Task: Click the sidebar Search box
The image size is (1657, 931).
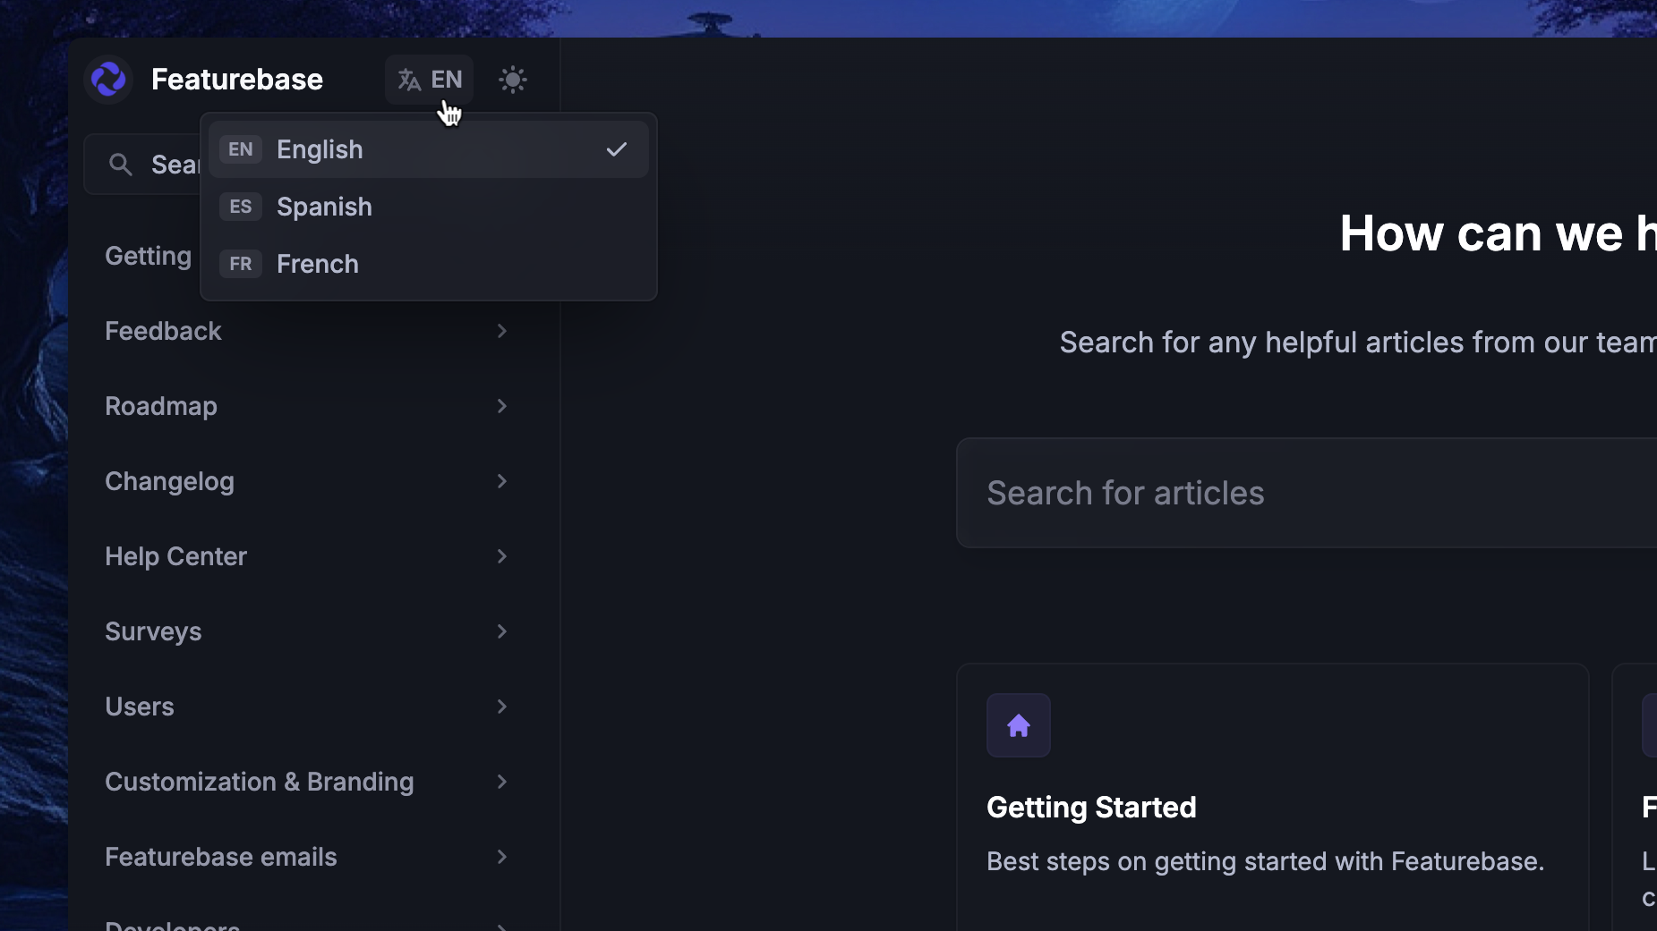Action: (x=142, y=165)
